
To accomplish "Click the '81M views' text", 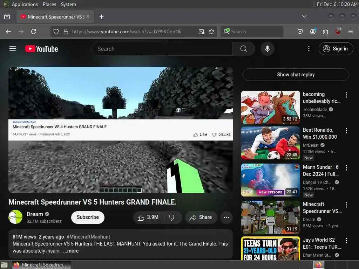I will coord(24,237).
